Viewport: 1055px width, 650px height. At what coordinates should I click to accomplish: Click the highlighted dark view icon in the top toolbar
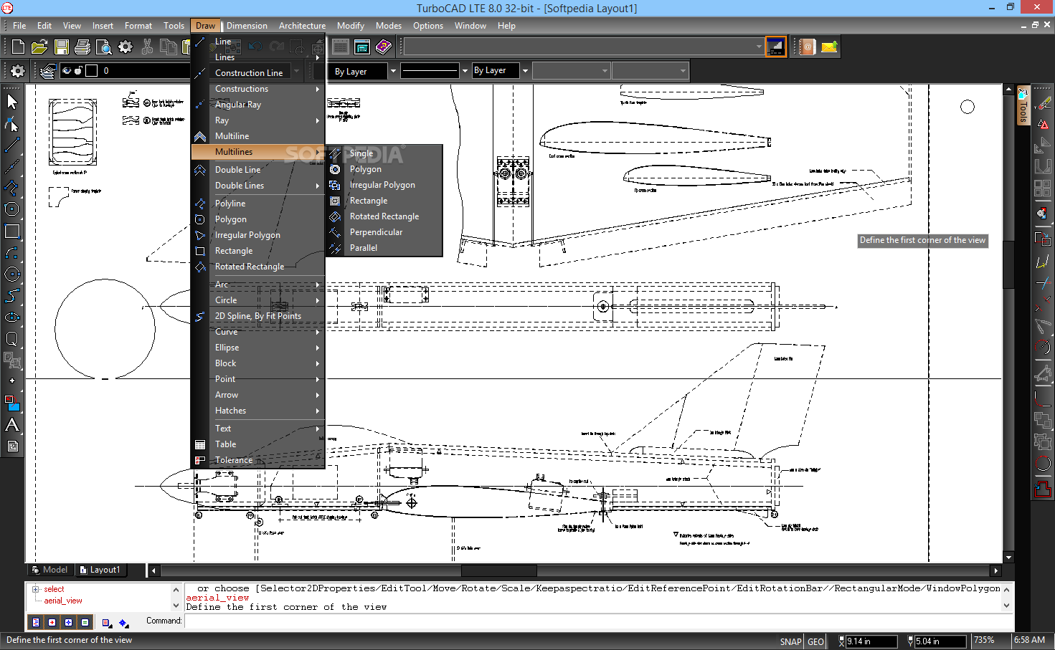[x=775, y=47]
